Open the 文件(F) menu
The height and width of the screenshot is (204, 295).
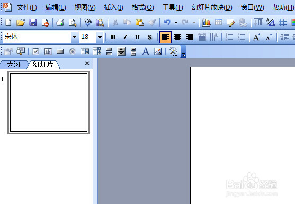tap(26, 7)
